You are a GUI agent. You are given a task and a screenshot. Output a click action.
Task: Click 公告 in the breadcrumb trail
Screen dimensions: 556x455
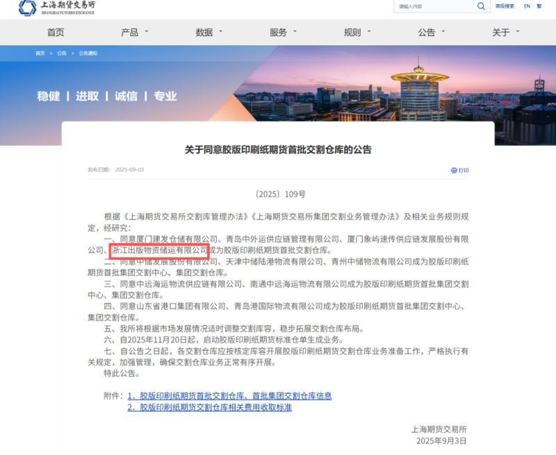coord(62,53)
